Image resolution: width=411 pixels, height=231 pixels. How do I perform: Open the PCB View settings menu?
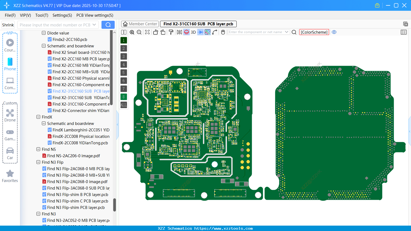click(x=94, y=15)
